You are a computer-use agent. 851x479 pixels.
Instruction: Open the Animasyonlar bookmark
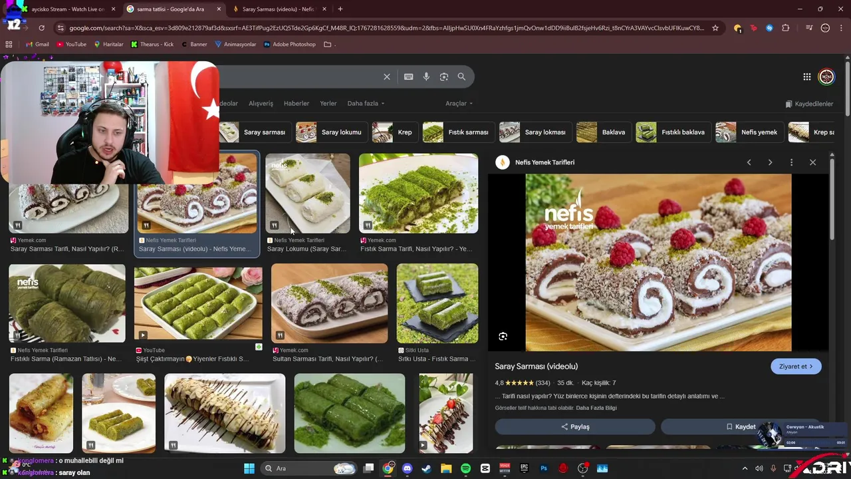(235, 45)
